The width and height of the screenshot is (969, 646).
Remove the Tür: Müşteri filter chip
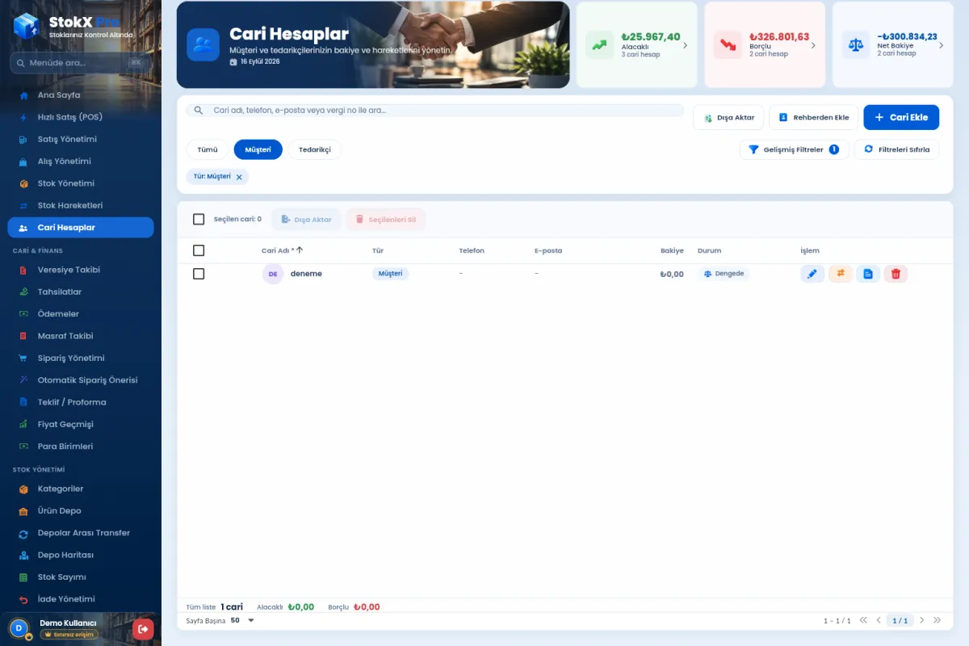click(239, 177)
